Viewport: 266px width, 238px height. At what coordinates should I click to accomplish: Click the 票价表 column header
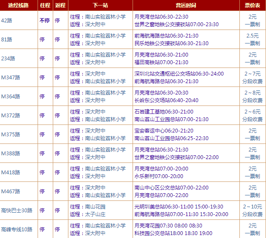[252, 5]
